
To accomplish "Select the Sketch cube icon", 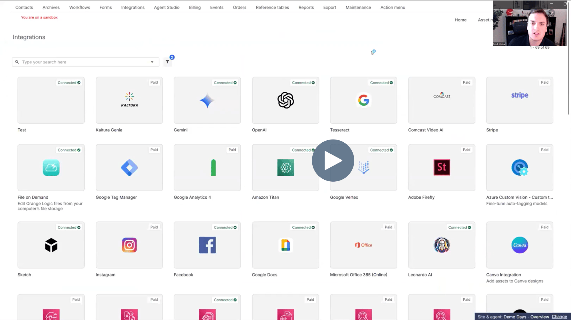I will coord(51,245).
